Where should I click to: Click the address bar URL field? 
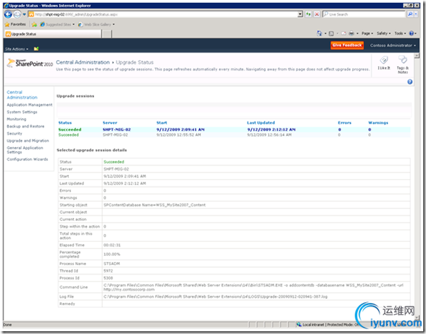(x=163, y=14)
